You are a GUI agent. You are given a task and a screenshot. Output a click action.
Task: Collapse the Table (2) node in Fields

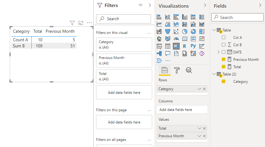click(214, 74)
